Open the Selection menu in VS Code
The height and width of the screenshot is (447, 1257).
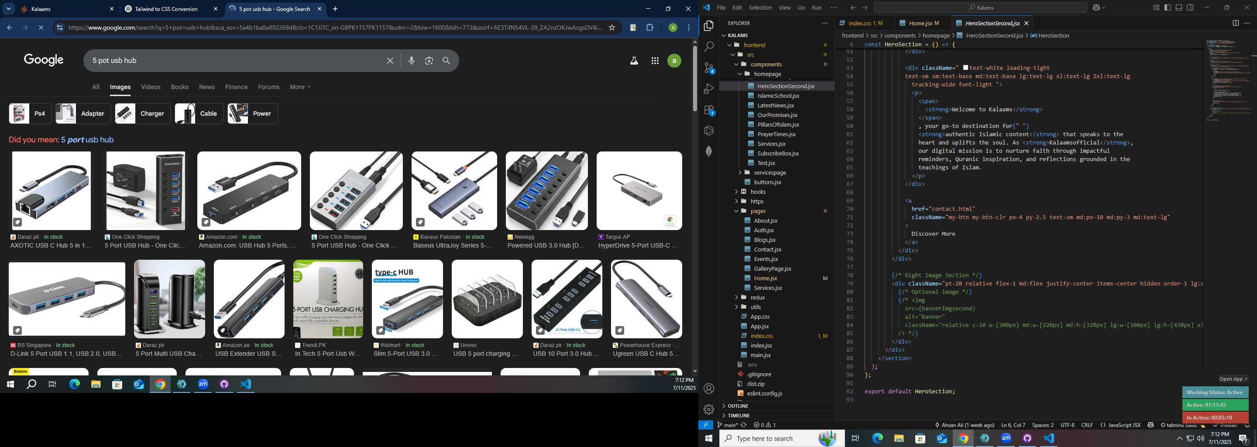[x=760, y=8]
